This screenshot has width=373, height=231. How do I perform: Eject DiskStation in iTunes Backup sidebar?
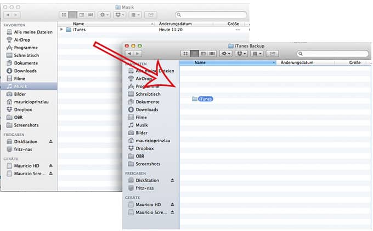[x=172, y=181]
